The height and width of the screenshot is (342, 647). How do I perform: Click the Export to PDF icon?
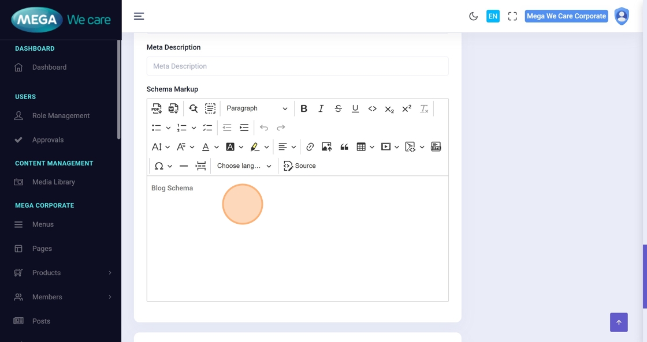(156, 108)
